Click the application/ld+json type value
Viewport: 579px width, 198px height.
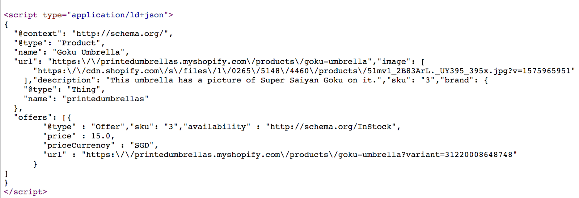click(118, 15)
